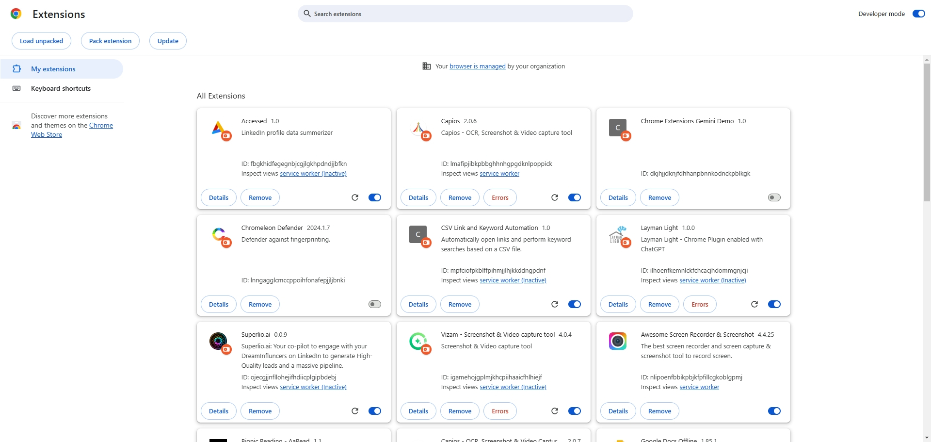Viewport: 931px width, 442px height.
Task: Disable the Vizam extension toggle
Action: [x=575, y=411]
